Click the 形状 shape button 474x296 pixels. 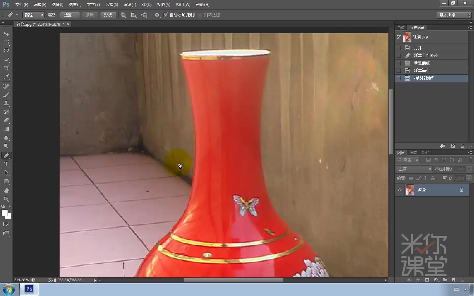[108, 15]
